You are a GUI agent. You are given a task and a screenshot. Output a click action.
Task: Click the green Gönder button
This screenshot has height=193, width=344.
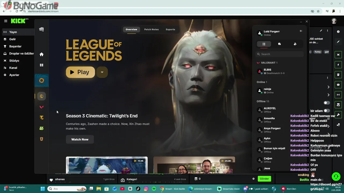pos(264,179)
